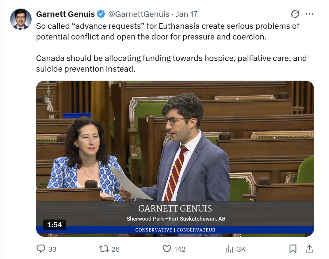Click the 142 likes count

(180, 249)
